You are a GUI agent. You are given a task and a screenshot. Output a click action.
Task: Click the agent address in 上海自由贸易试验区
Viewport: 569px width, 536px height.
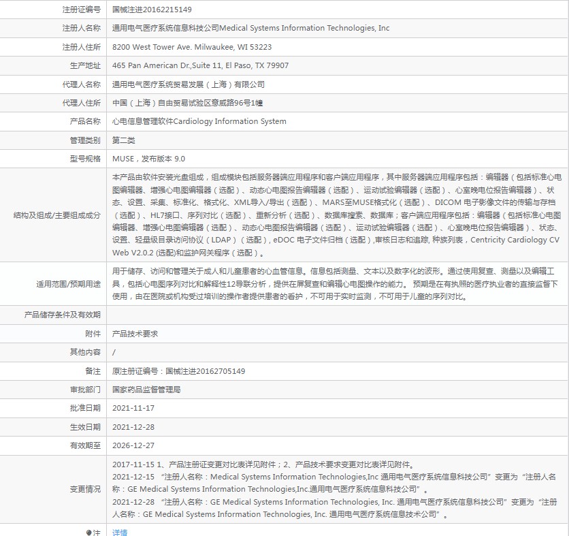187,103
